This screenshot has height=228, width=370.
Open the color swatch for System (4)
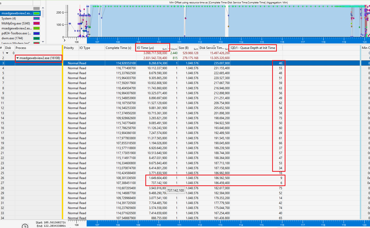(37, 18)
